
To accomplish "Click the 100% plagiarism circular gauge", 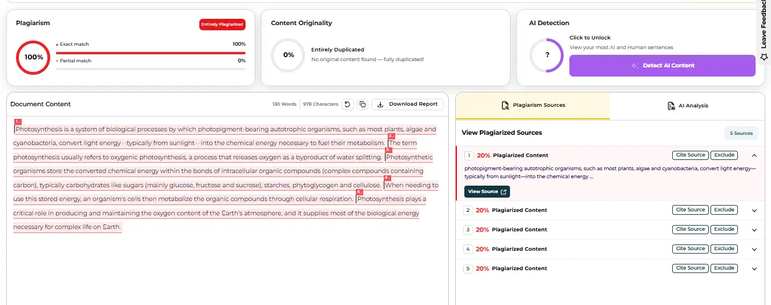I will point(34,57).
